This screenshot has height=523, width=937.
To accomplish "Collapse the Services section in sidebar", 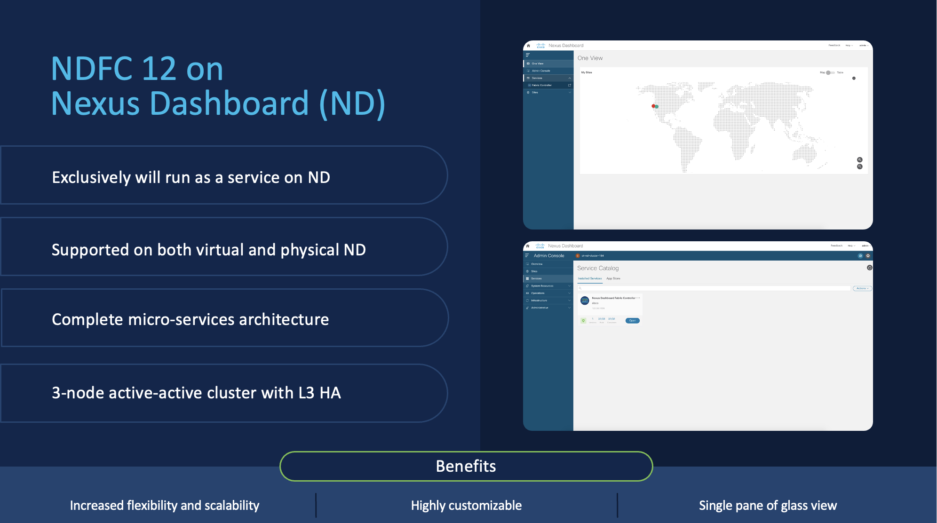I will [x=569, y=78].
